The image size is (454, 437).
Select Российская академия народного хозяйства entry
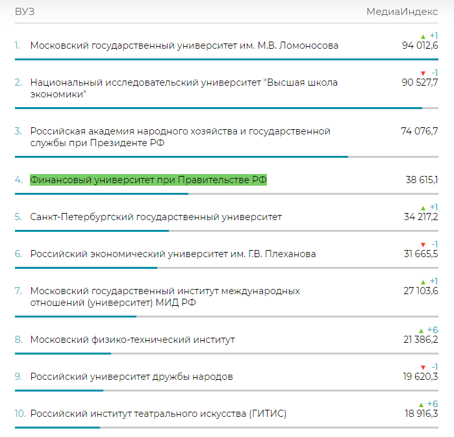click(180, 137)
